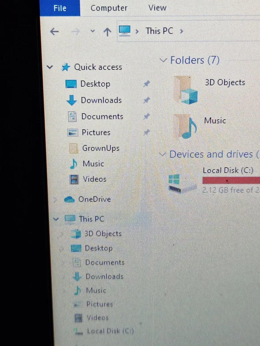Screen dimensions: 260x346
Task: Switch to the View ribbon tab
Action: point(157,8)
